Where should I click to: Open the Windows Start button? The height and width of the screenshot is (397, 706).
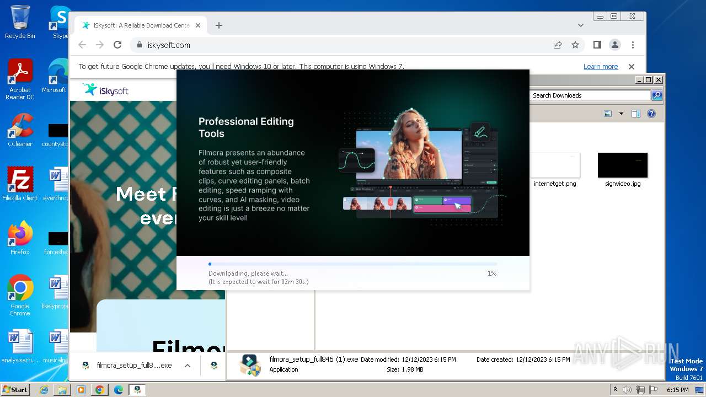(15, 389)
